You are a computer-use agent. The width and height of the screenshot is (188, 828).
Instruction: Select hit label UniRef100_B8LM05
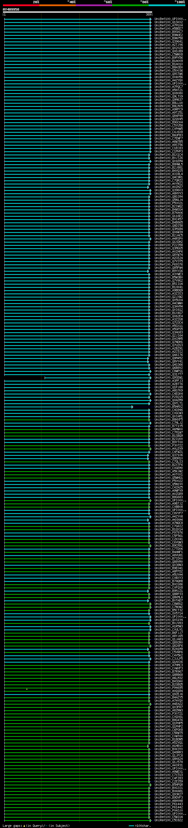(x=168, y=106)
